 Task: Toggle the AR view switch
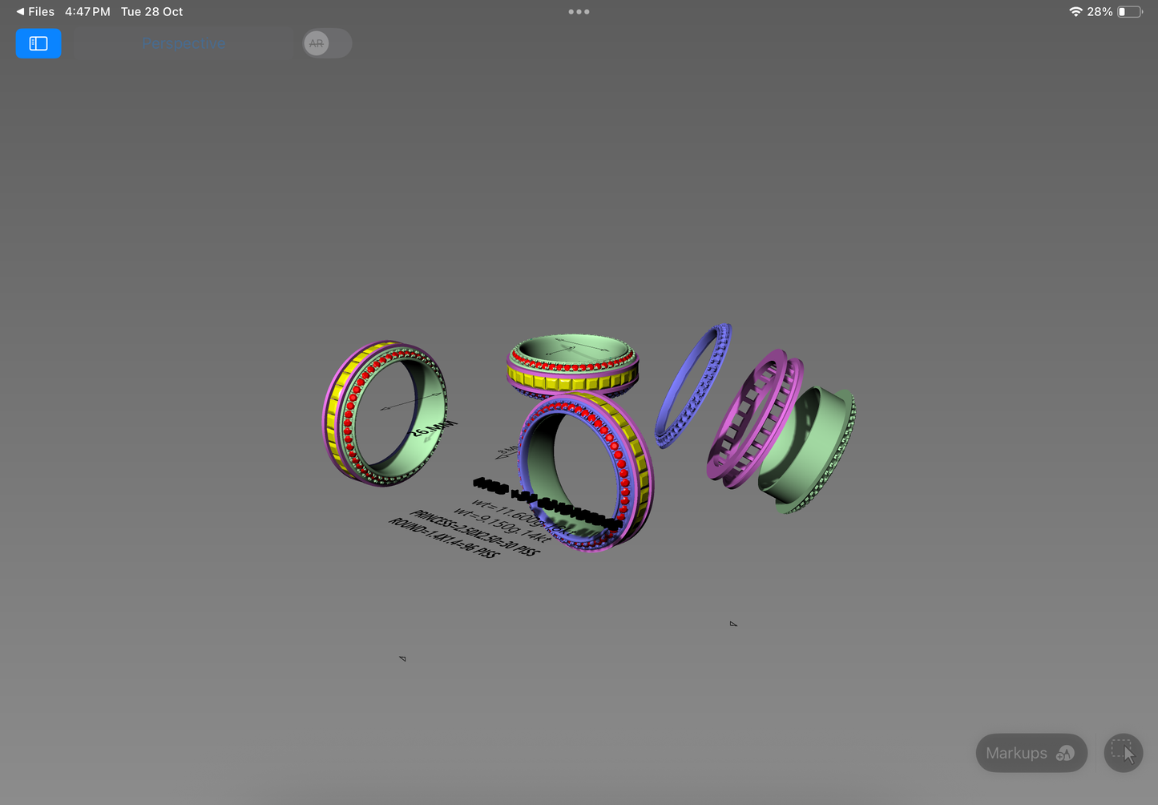pos(326,43)
